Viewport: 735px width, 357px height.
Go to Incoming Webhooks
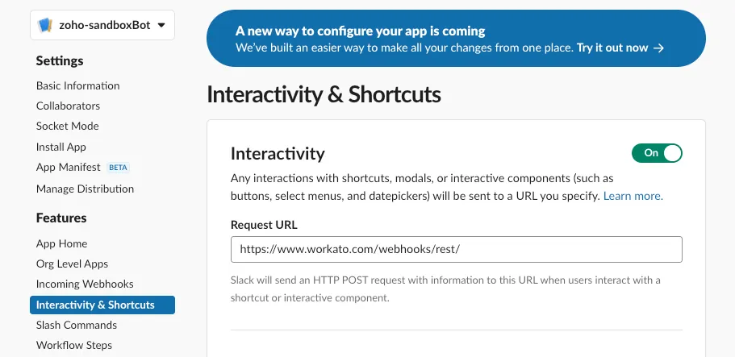click(85, 284)
